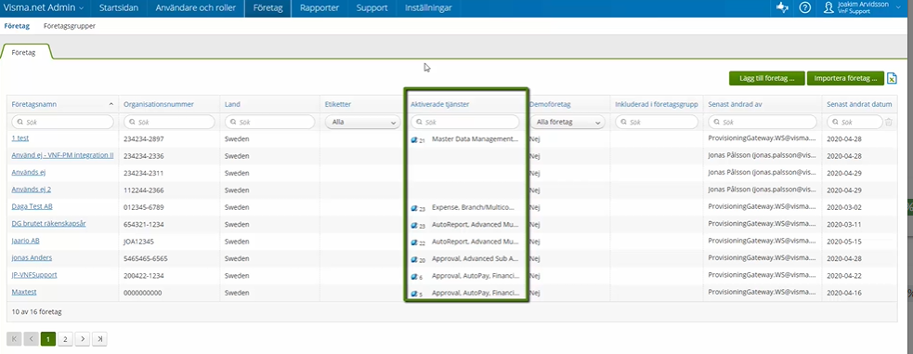913x354 pixels.
Task: Open the Daga Test AB link
Action: (32, 206)
